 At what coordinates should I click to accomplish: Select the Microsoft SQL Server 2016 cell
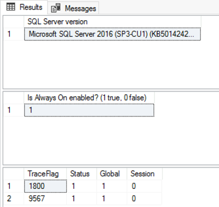pos(112,34)
